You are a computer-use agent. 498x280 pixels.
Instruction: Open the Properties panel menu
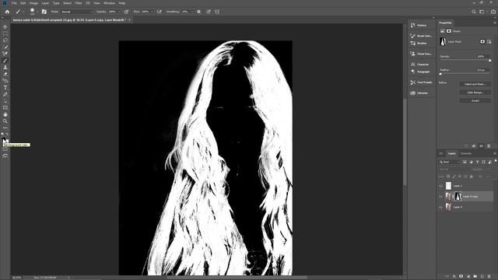(x=495, y=23)
